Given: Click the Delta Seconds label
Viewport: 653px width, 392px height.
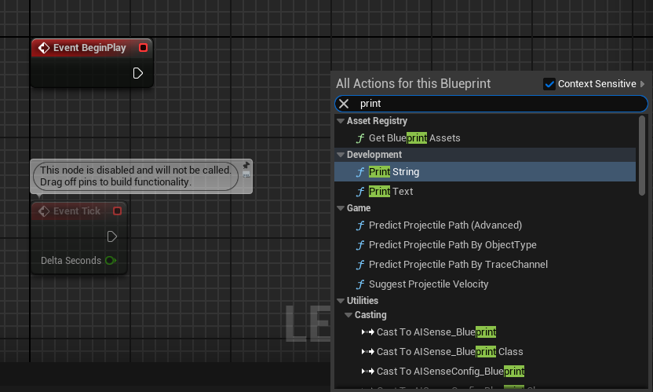Looking at the screenshot, I should [x=71, y=261].
